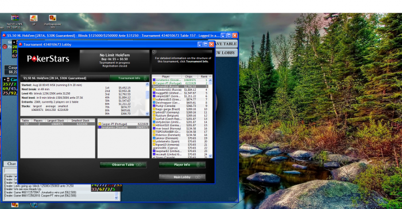Sort the player list by the Rank column
This screenshot has width=402, height=209.
(204, 76)
